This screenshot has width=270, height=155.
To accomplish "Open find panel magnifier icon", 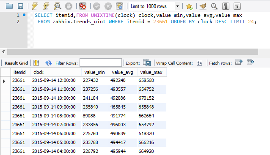I will click(x=214, y=6).
